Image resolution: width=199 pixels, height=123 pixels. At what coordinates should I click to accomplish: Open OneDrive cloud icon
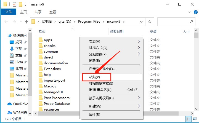pyautogui.click(x=10, y=104)
